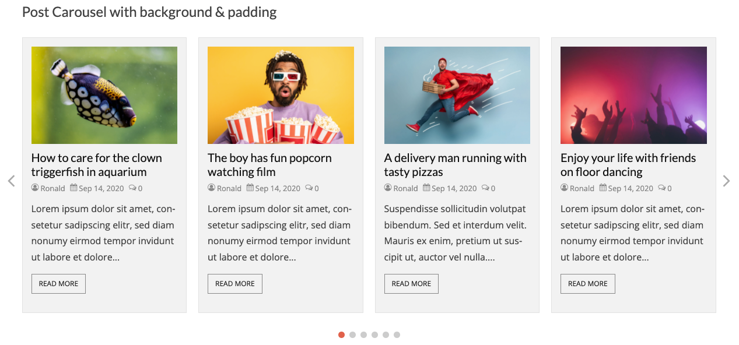The image size is (739, 345).
Task: Open the concert crowd dancing thumbnail
Action: click(x=633, y=95)
